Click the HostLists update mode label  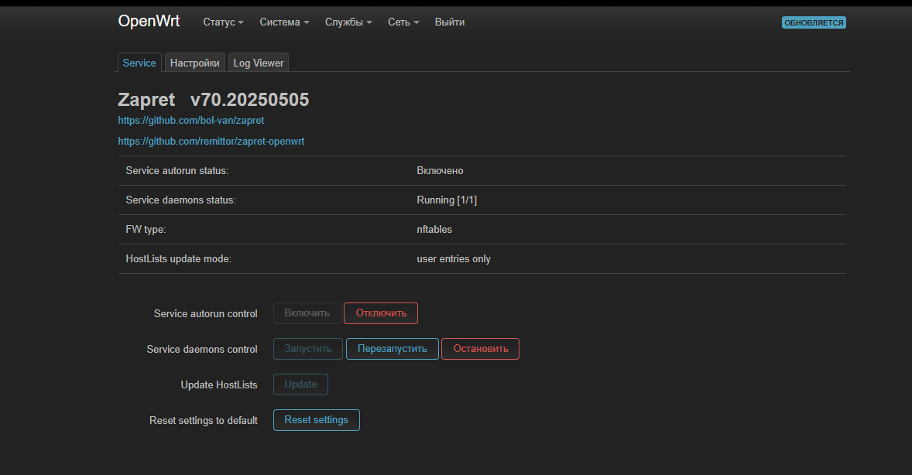[179, 258]
